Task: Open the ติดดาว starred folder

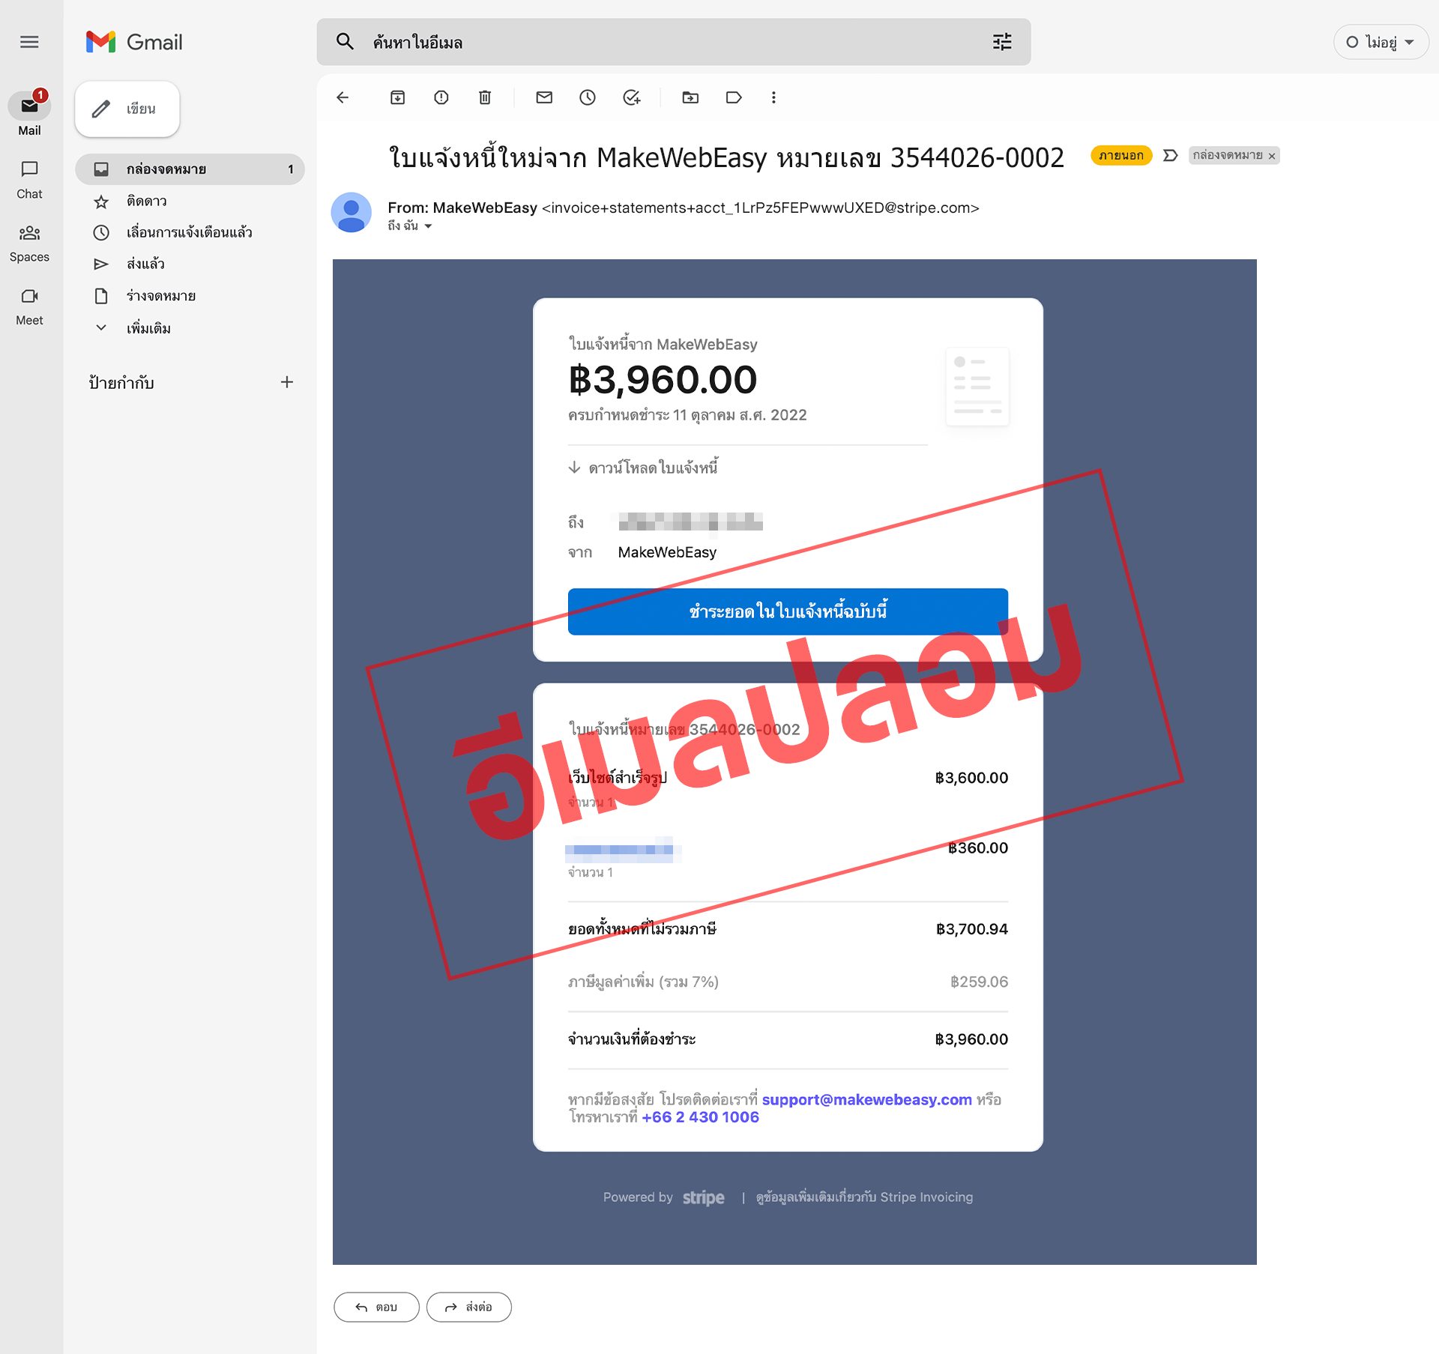Action: coord(146,201)
